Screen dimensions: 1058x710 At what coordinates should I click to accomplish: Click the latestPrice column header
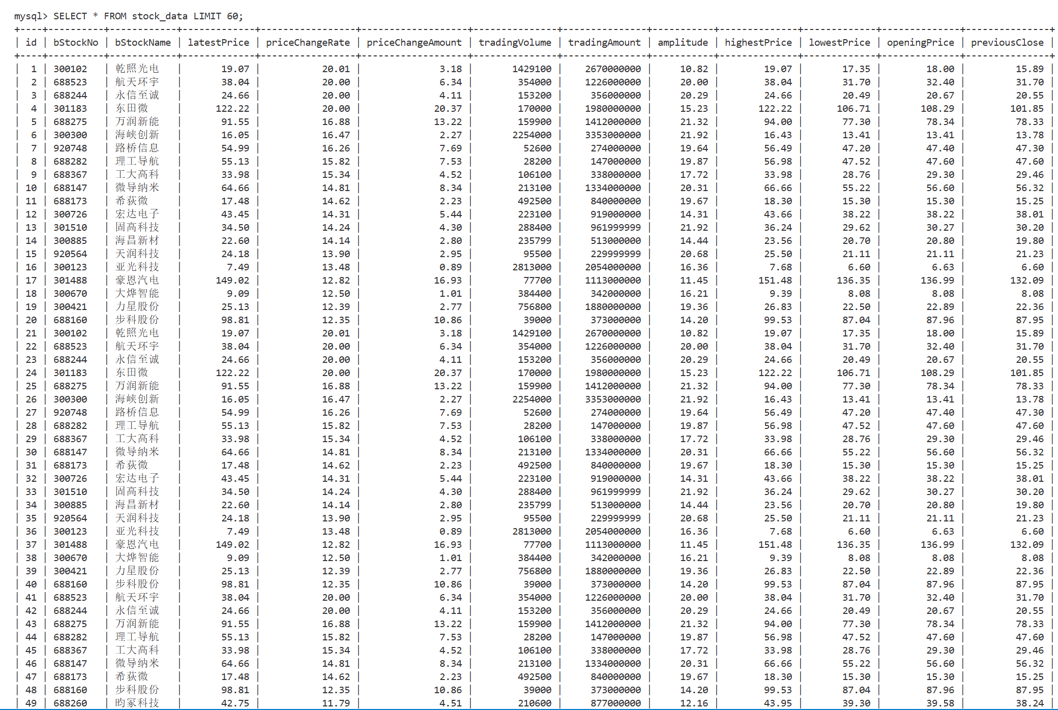(218, 43)
